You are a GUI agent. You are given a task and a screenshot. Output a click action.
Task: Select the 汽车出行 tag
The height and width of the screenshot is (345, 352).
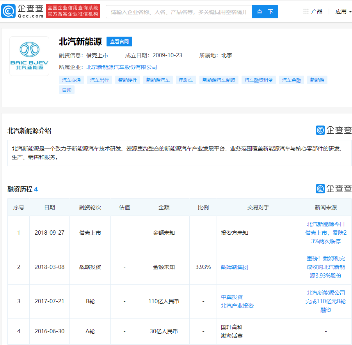100,80
